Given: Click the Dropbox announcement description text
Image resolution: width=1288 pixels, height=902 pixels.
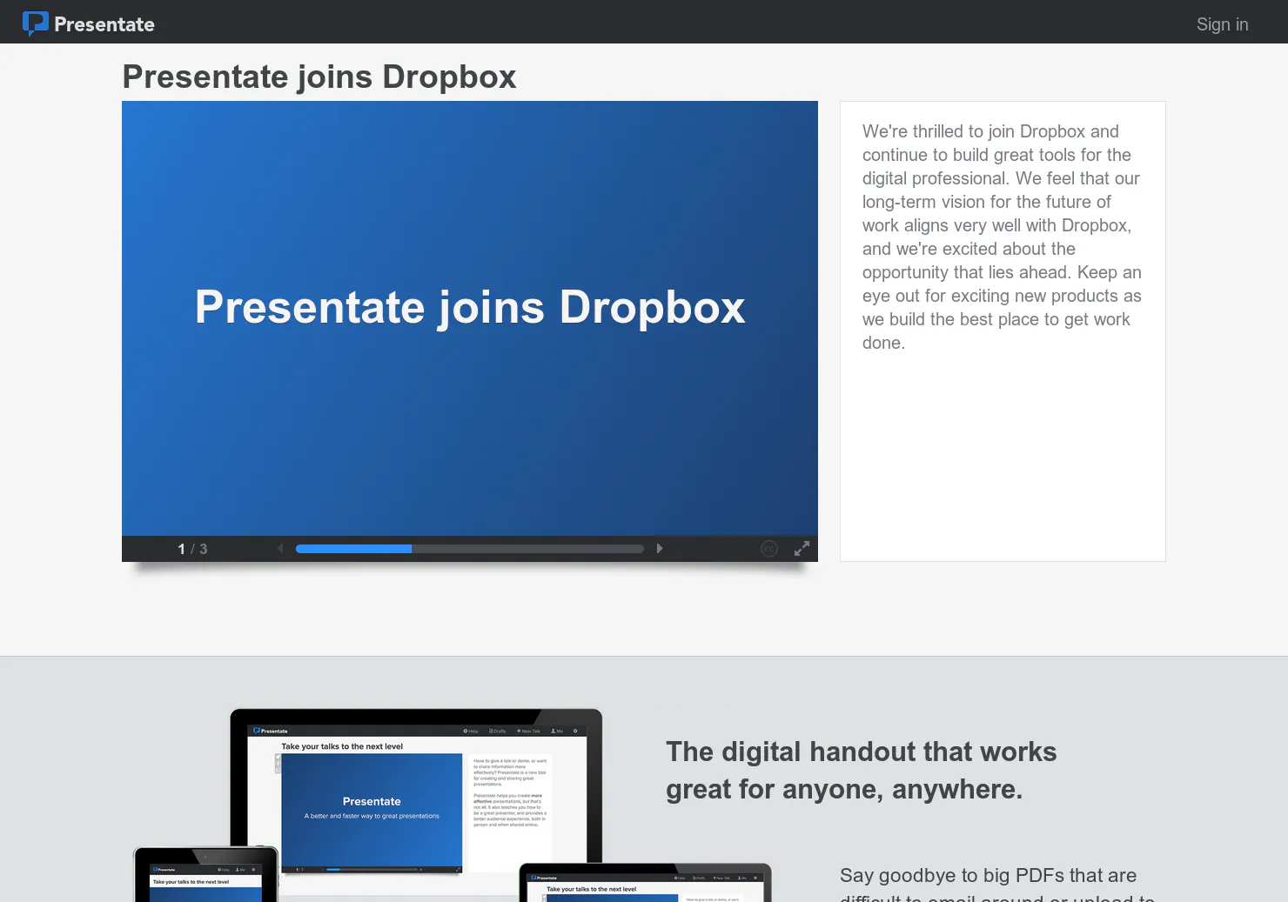Looking at the screenshot, I should click(x=1002, y=237).
